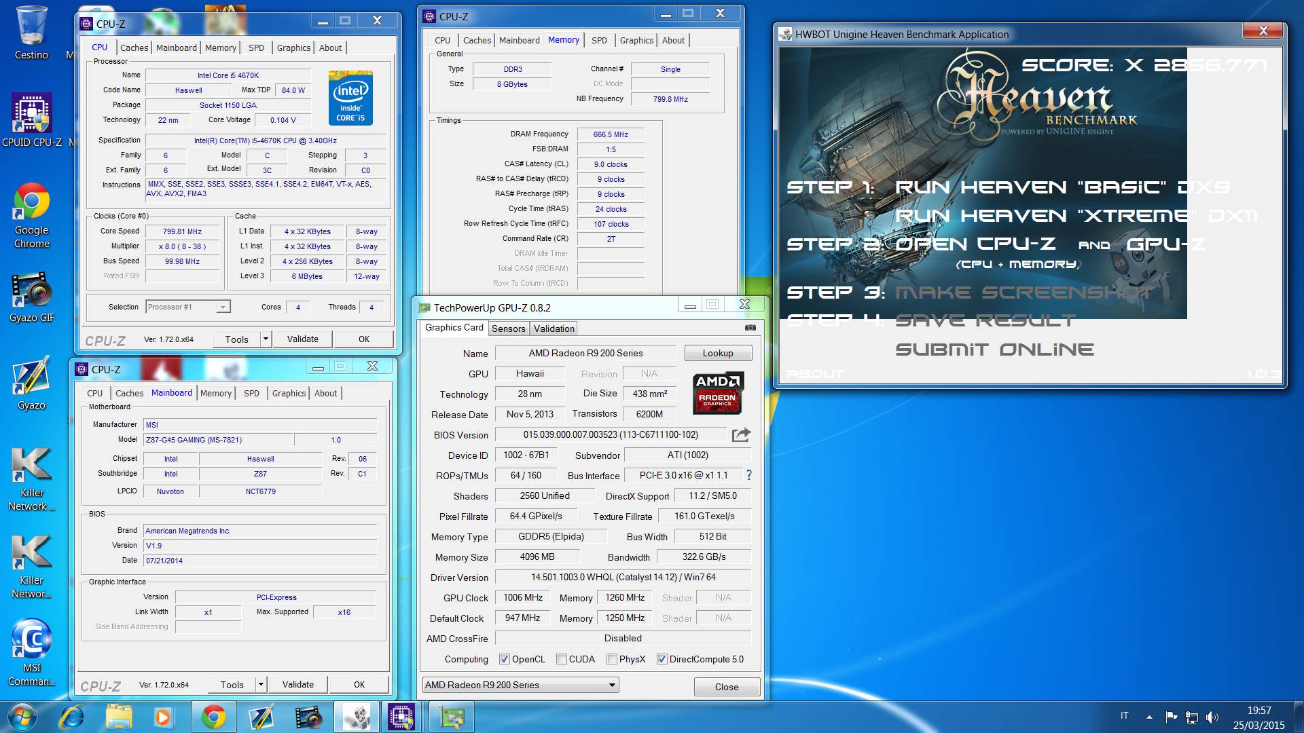Show hidden tray icons arrow

tap(1149, 717)
